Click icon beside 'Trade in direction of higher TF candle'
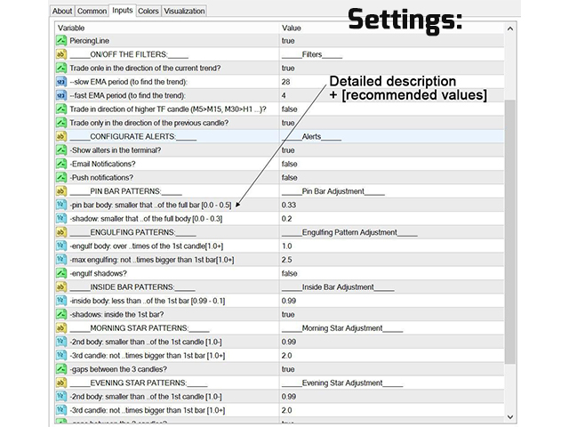The height and width of the screenshot is (427, 569). coord(61,109)
